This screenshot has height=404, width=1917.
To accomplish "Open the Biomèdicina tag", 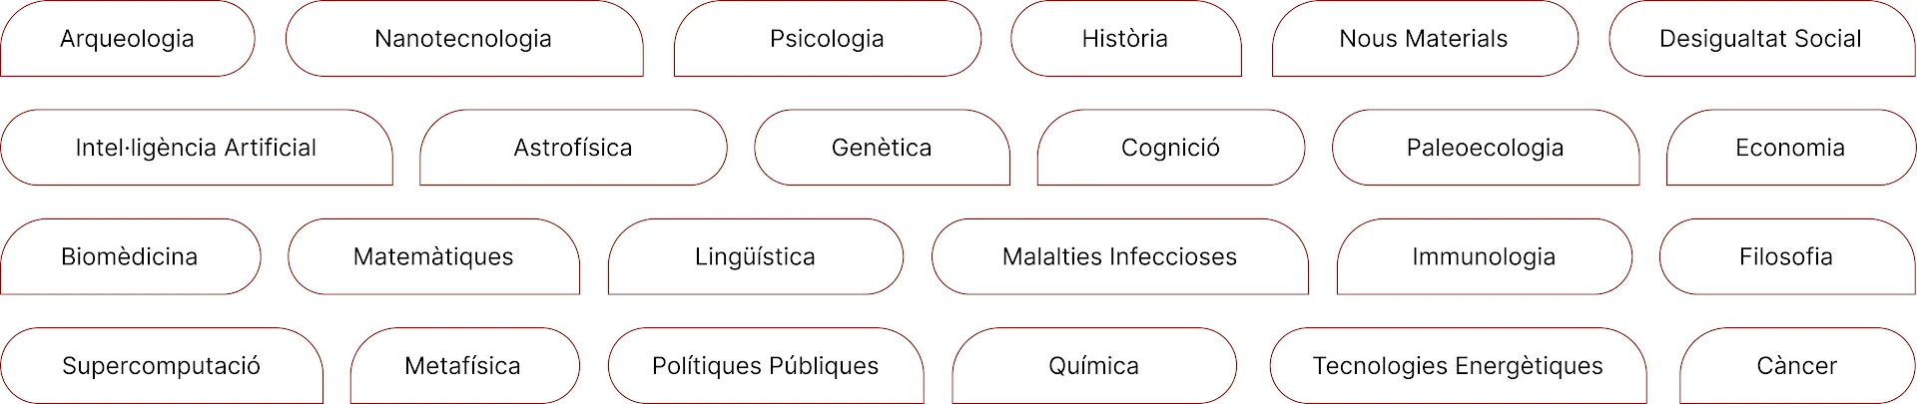I will pyautogui.click(x=130, y=256).
